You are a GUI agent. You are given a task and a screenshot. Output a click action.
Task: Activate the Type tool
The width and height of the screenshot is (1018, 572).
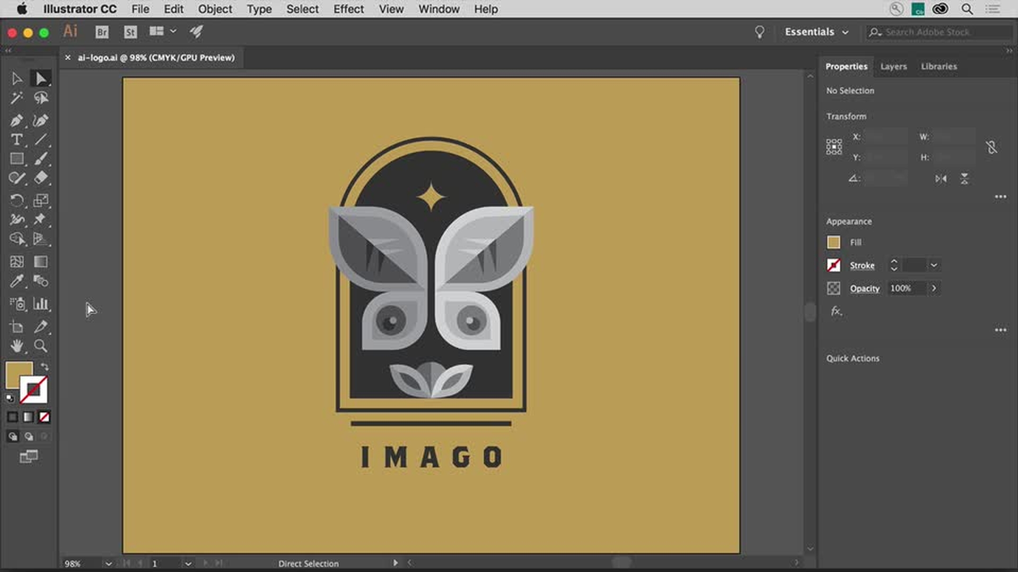pos(16,140)
